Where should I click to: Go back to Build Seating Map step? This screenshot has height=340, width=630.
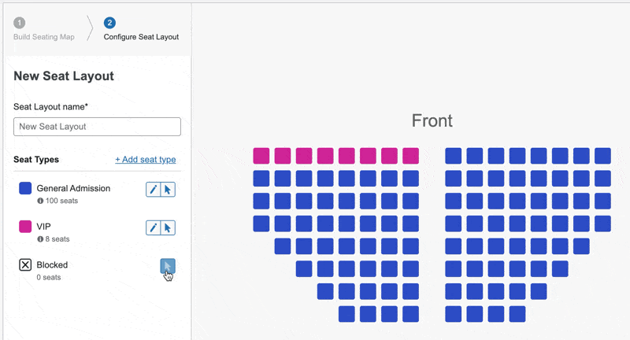(x=45, y=37)
